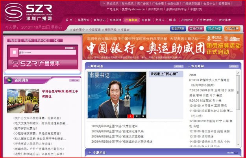Click the green arrow icon beside 新闻调查
The height and width of the screenshot is (158, 246).
coord(9,80)
